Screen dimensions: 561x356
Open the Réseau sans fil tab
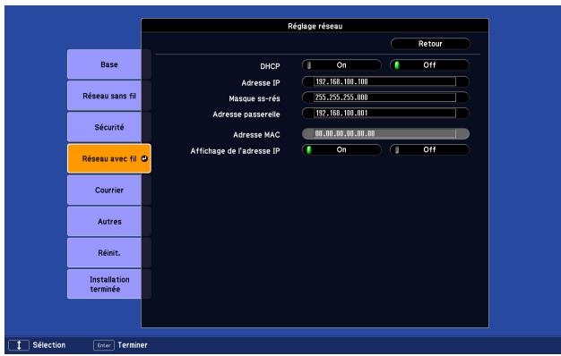[x=108, y=96]
